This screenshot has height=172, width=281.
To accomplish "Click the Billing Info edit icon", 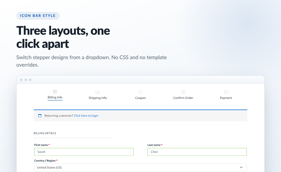I will pos(55,91).
